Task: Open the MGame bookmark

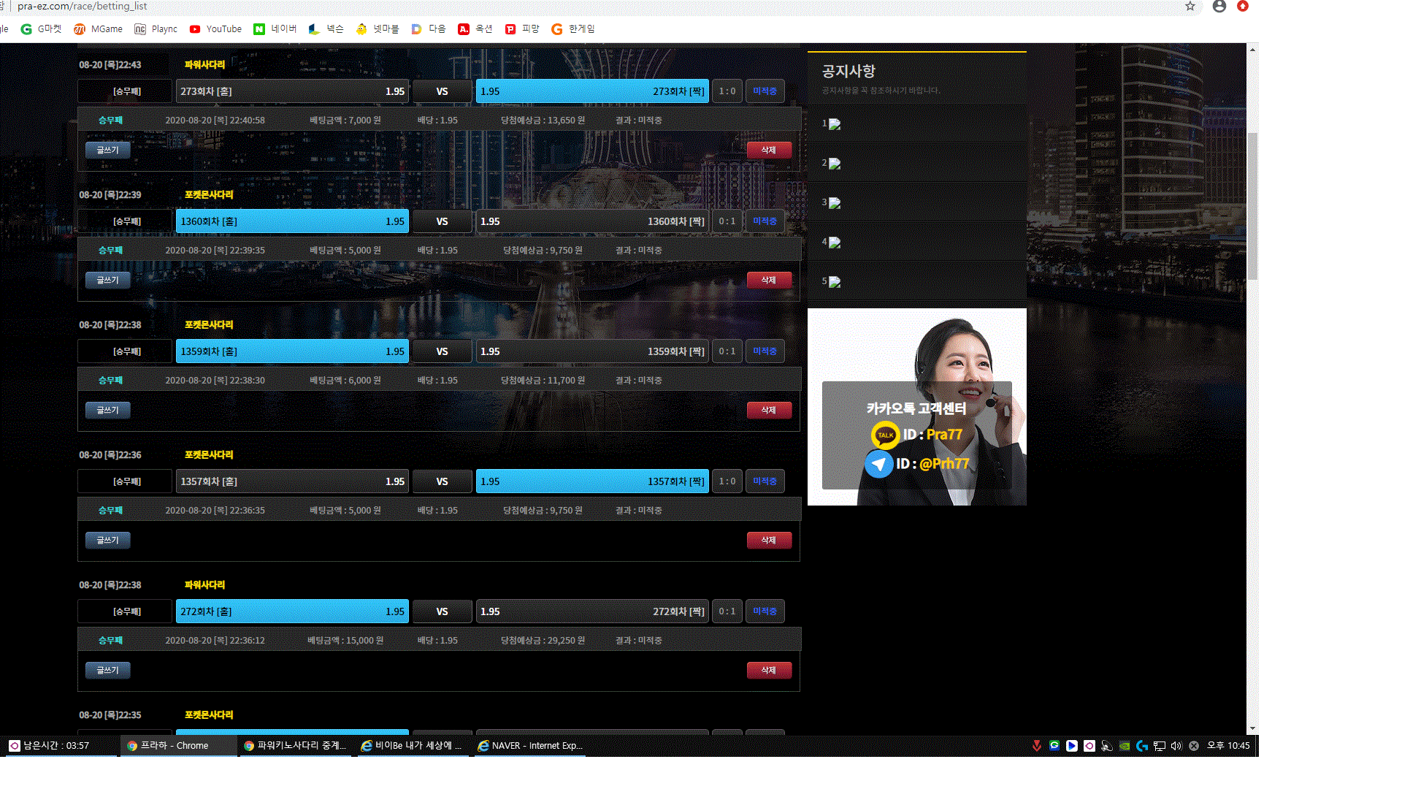Action: [98, 29]
